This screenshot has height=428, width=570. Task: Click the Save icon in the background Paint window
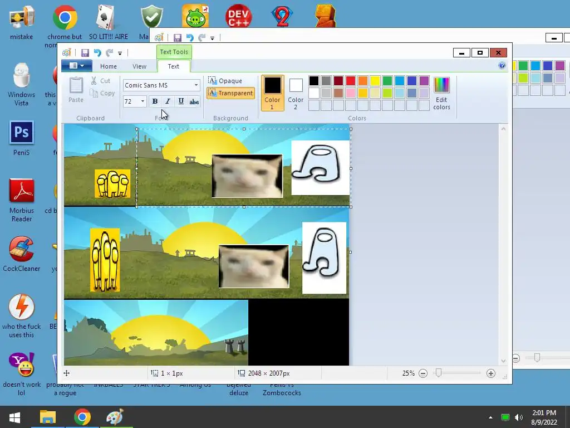point(178,37)
